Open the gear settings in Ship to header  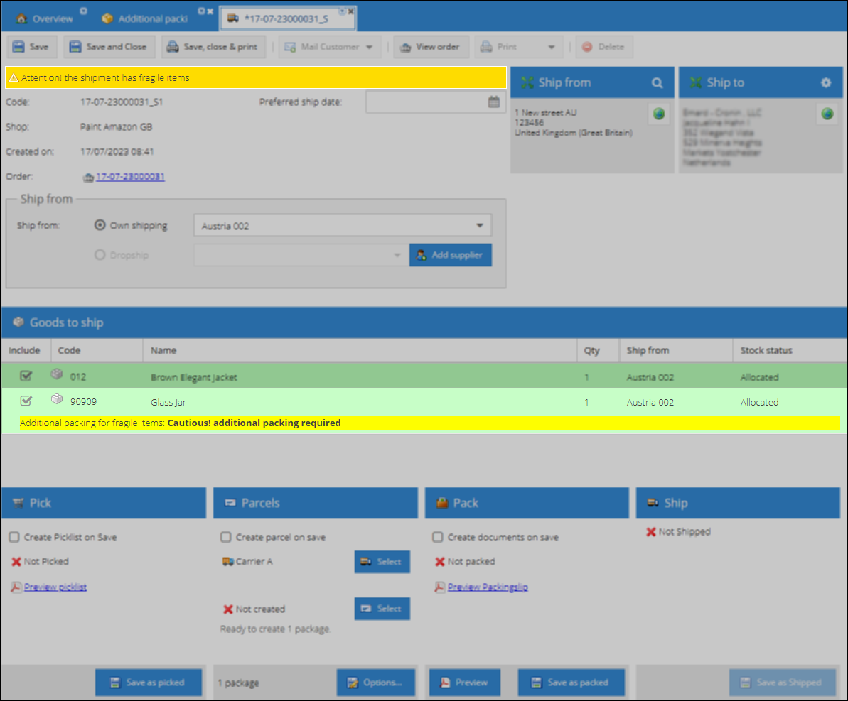(826, 82)
